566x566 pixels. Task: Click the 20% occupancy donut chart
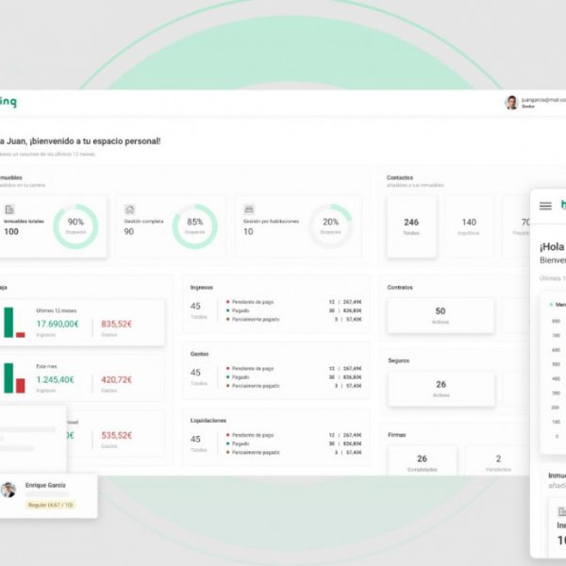[330, 226]
